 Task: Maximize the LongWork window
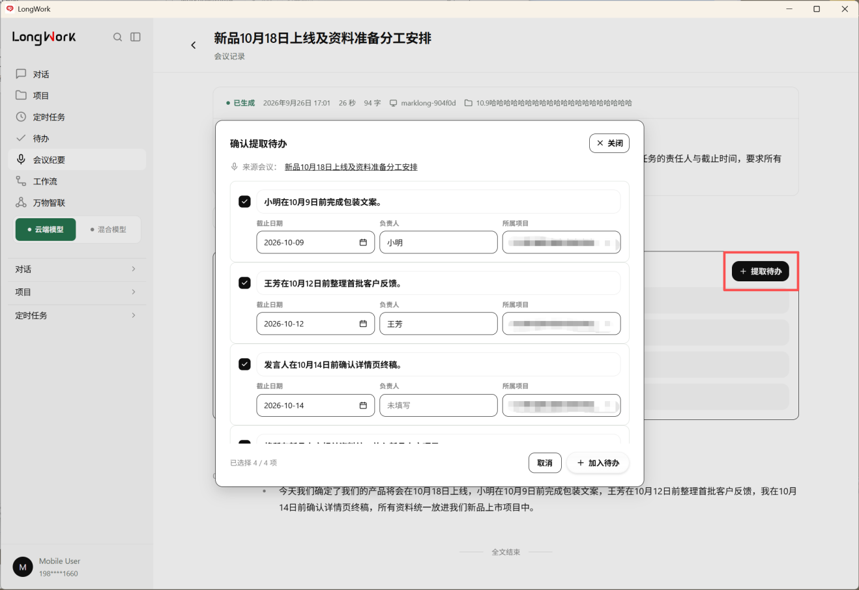click(817, 9)
